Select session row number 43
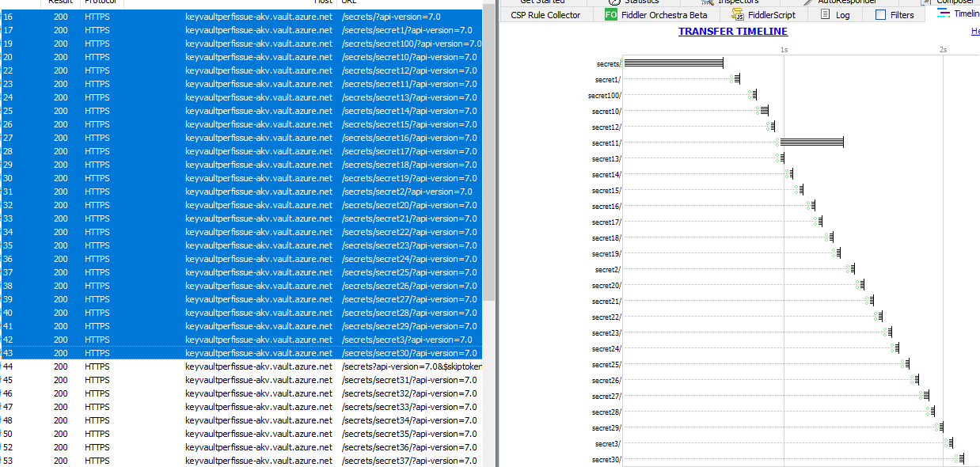Viewport: 980px width, 467px height. pyautogui.click(x=241, y=353)
